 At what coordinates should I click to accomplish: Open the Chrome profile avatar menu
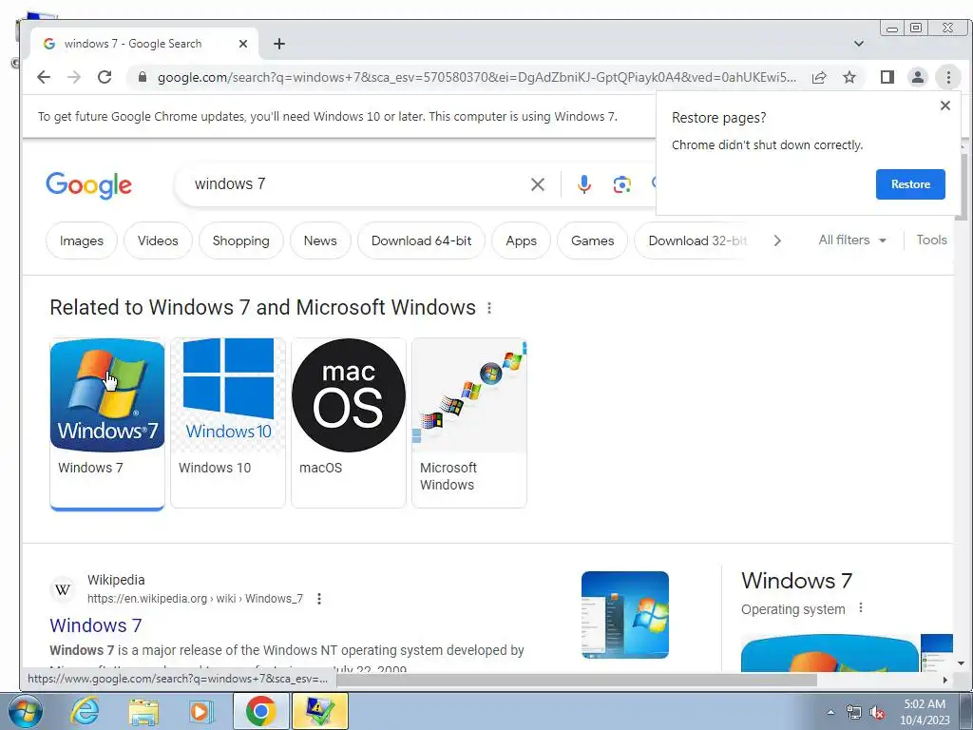click(x=918, y=77)
